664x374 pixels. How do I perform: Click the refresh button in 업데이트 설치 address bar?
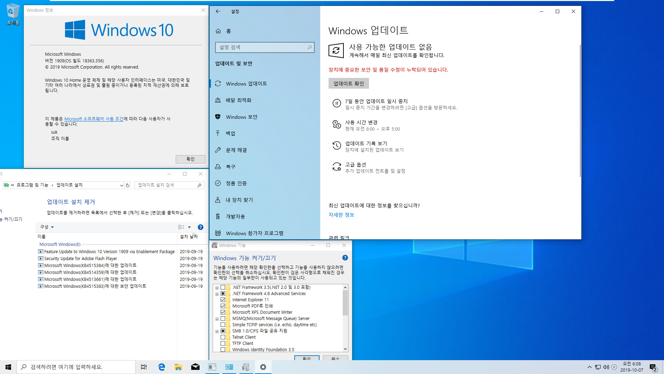pyautogui.click(x=128, y=185)
